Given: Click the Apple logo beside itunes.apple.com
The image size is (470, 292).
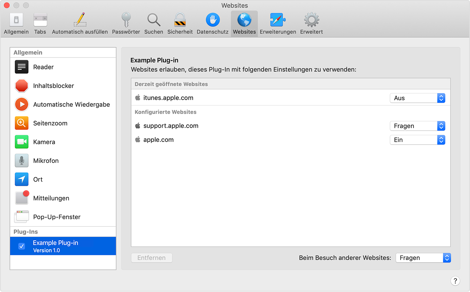Looking at the screenshot, I should [138, 98].
